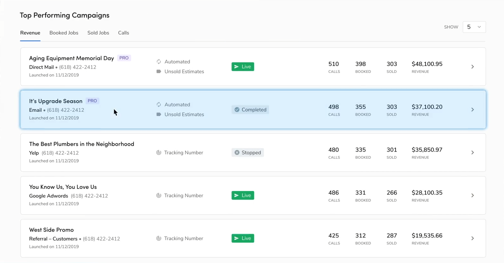Click PRO badge next to It's Upgrade Season
504x263 pixels.
92,101
